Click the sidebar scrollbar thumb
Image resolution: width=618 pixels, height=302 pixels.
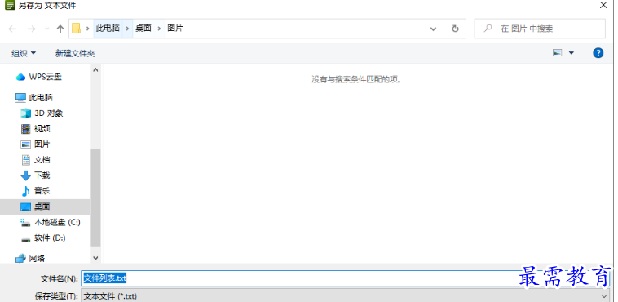coord(95,198)
